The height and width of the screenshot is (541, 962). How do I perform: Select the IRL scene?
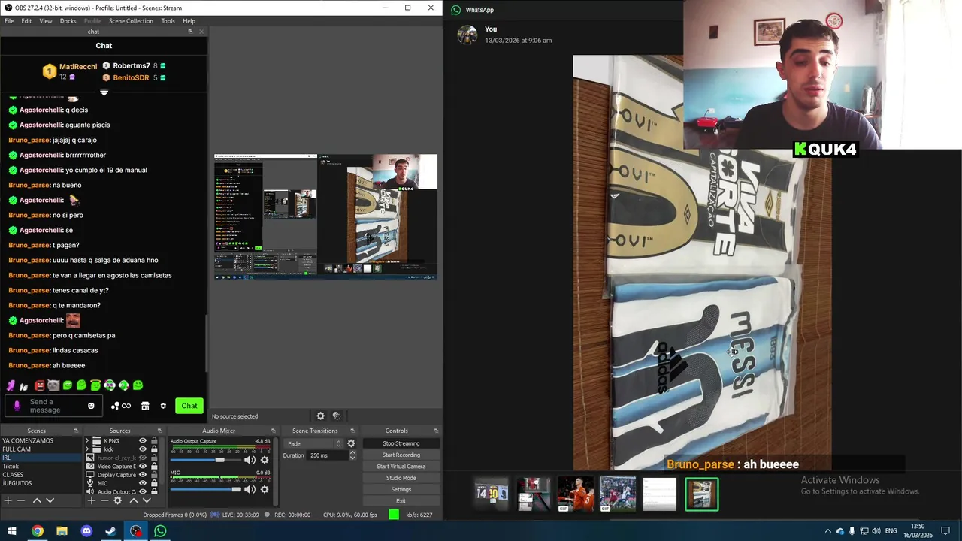(41, 458)
